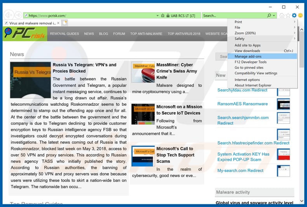The width and height of the screenshot is (307, 207).
Task: Open Russia Vs Telegram article headline
Action: click(x=84, y=68)
